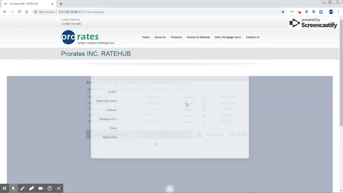Click the Custom Services text
The image size is (343, 193).
tap(70, 20)
